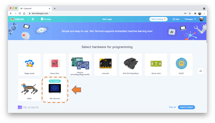The width and height of the screenshot is (215, 123).
Task: Bookmark this page with the star icon
Action: tap(190, 13)
